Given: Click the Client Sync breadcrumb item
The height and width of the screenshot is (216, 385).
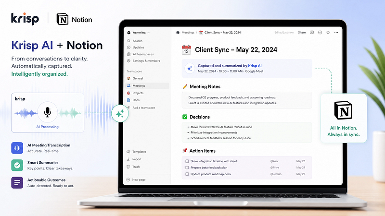Looking at the screenshot, I should (220, 33).
